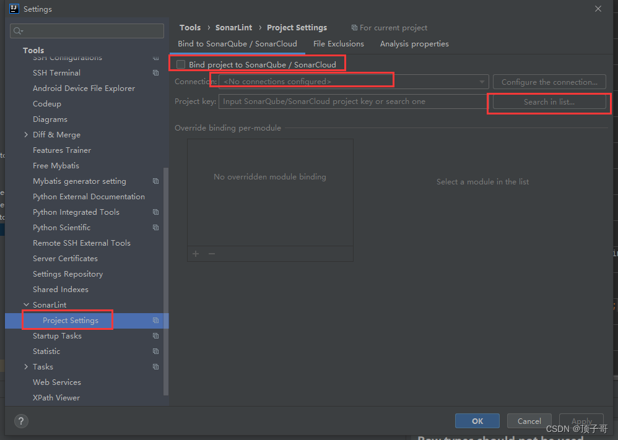The image size is (618, 440).
Task: Click the project-level icon beside SSH Terminal
Action: point(155,73)
